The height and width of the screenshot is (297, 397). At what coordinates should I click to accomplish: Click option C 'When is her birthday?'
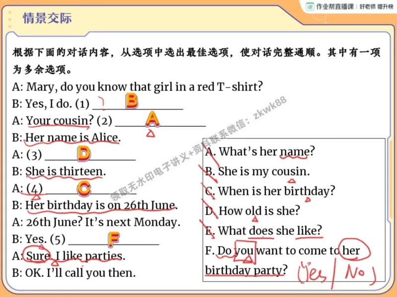click(270, 191)
